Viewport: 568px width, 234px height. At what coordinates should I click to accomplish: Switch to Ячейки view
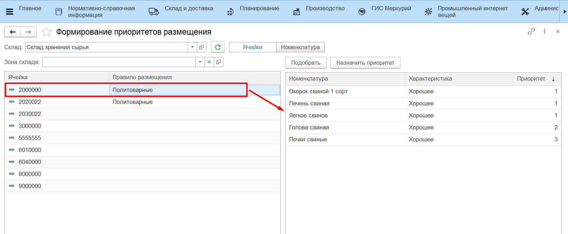coord(252,47)
